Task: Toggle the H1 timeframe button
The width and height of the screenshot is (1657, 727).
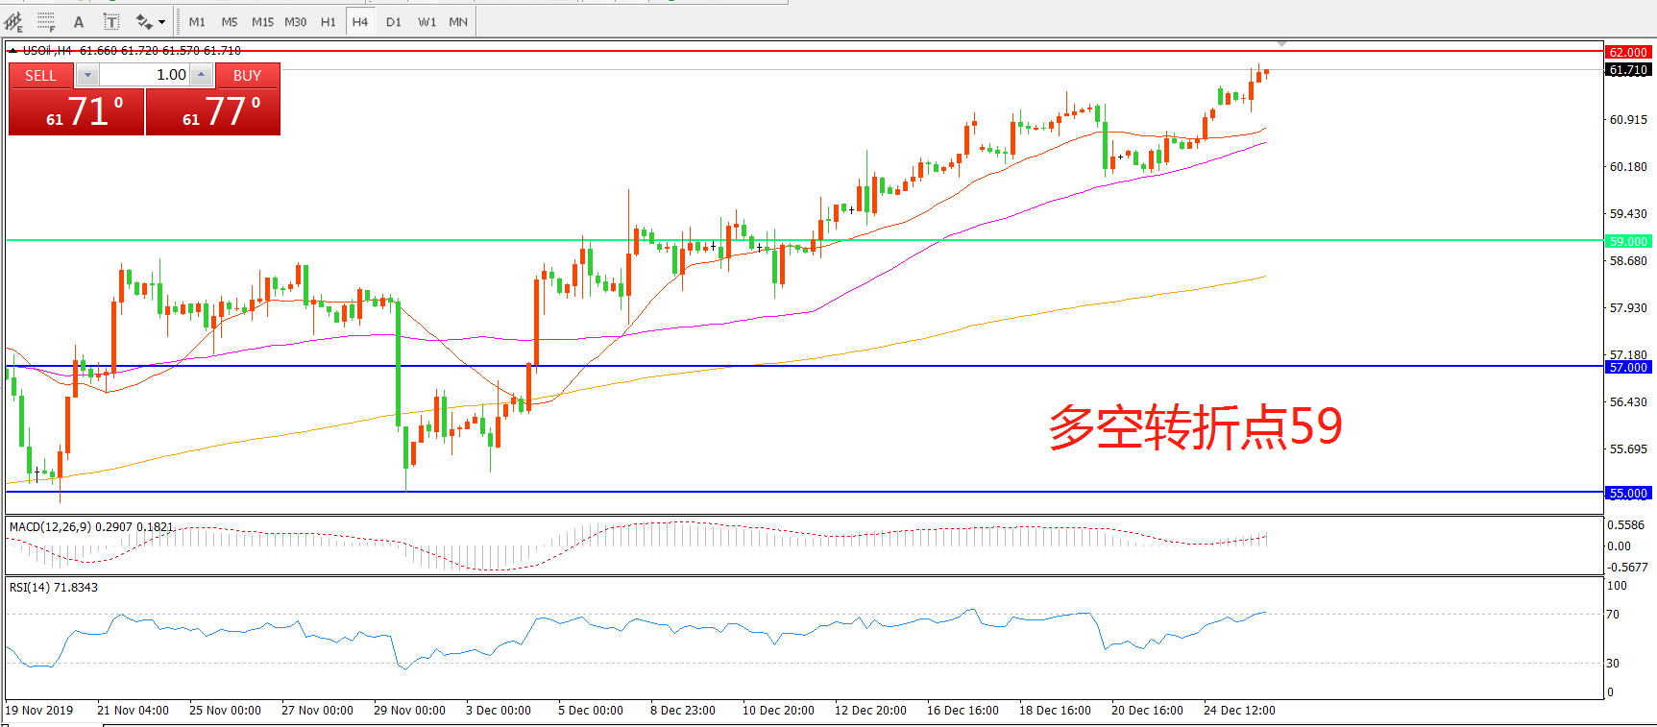Action: 328,21
